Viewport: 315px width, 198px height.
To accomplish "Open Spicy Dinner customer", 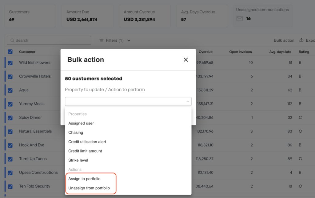I will pos(30,117).
